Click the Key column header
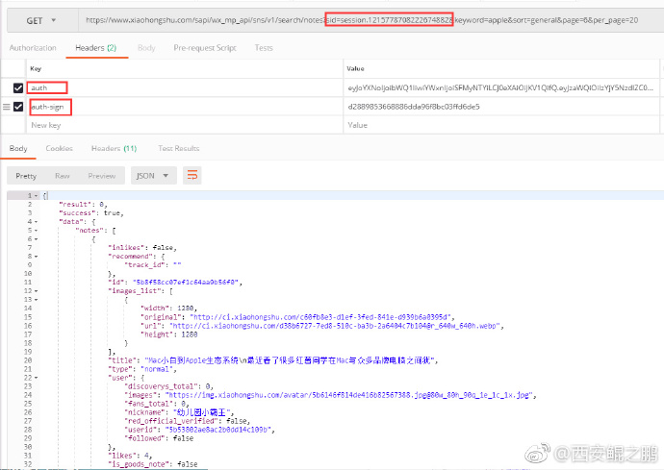 click(36, 68)
